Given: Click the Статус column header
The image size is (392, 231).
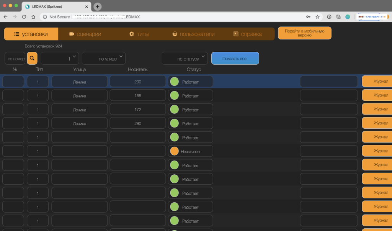Looking at the screenshot, I should point(194,69).
